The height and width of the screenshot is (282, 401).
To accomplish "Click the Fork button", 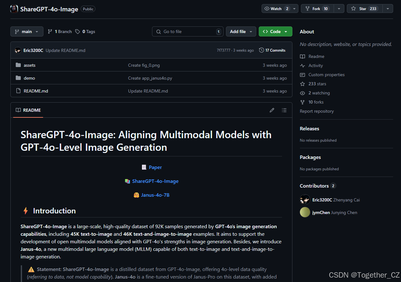I will [x=318, y=8].
